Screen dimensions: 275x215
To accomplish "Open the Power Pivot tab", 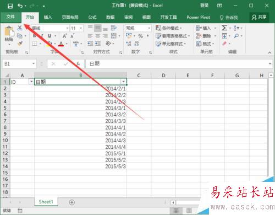I will tap(198, 17).
